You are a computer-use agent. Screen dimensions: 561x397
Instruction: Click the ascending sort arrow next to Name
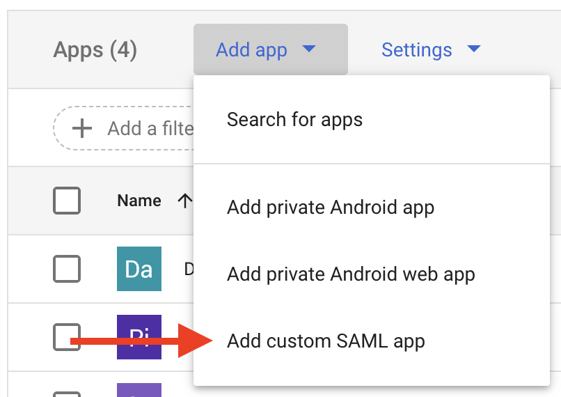coord(184,201)
